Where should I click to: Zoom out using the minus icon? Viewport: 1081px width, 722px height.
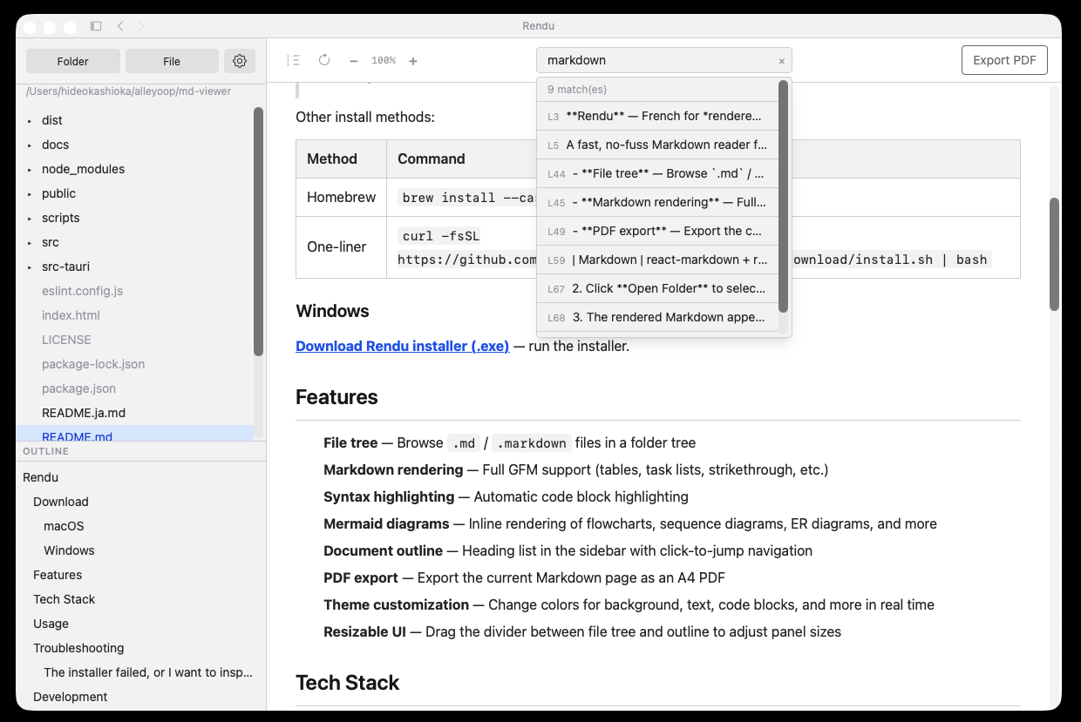[x=353, y=60]
